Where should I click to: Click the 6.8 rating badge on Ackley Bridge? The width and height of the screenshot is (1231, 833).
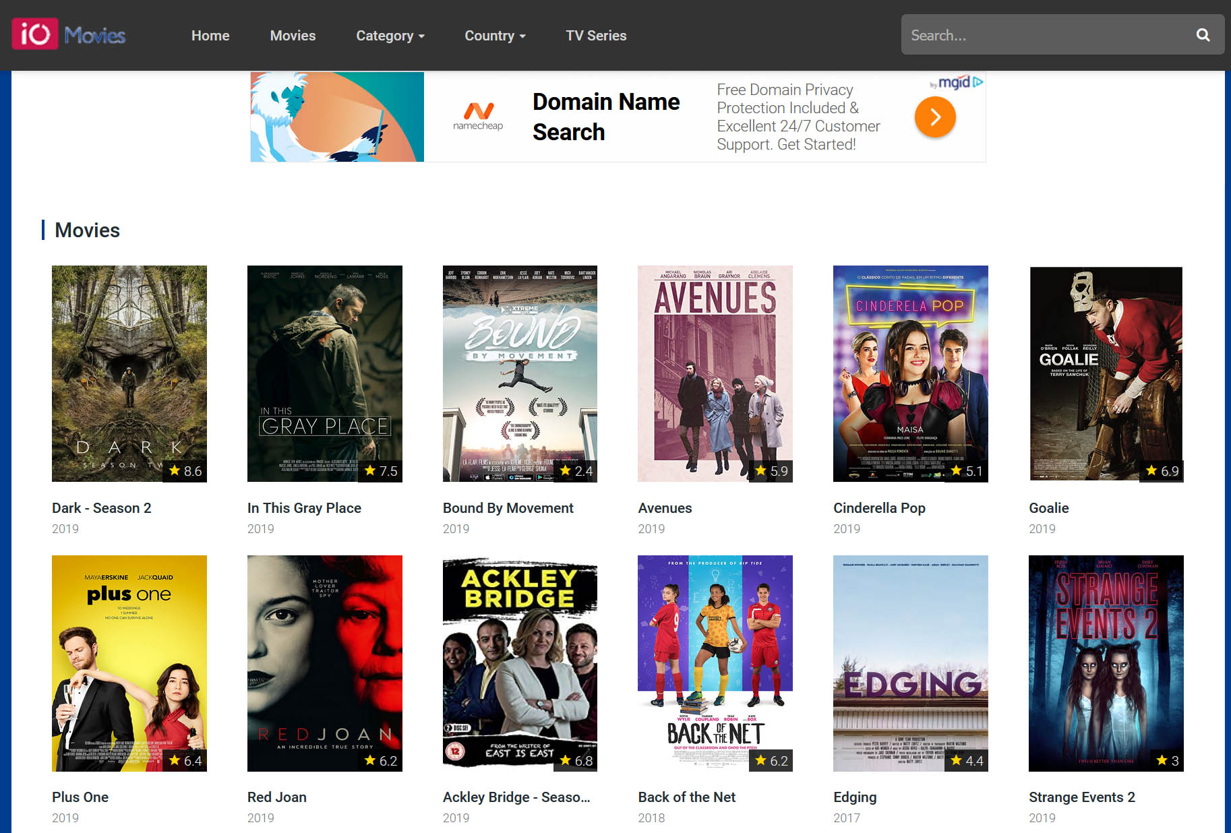(x=576, y=761)
